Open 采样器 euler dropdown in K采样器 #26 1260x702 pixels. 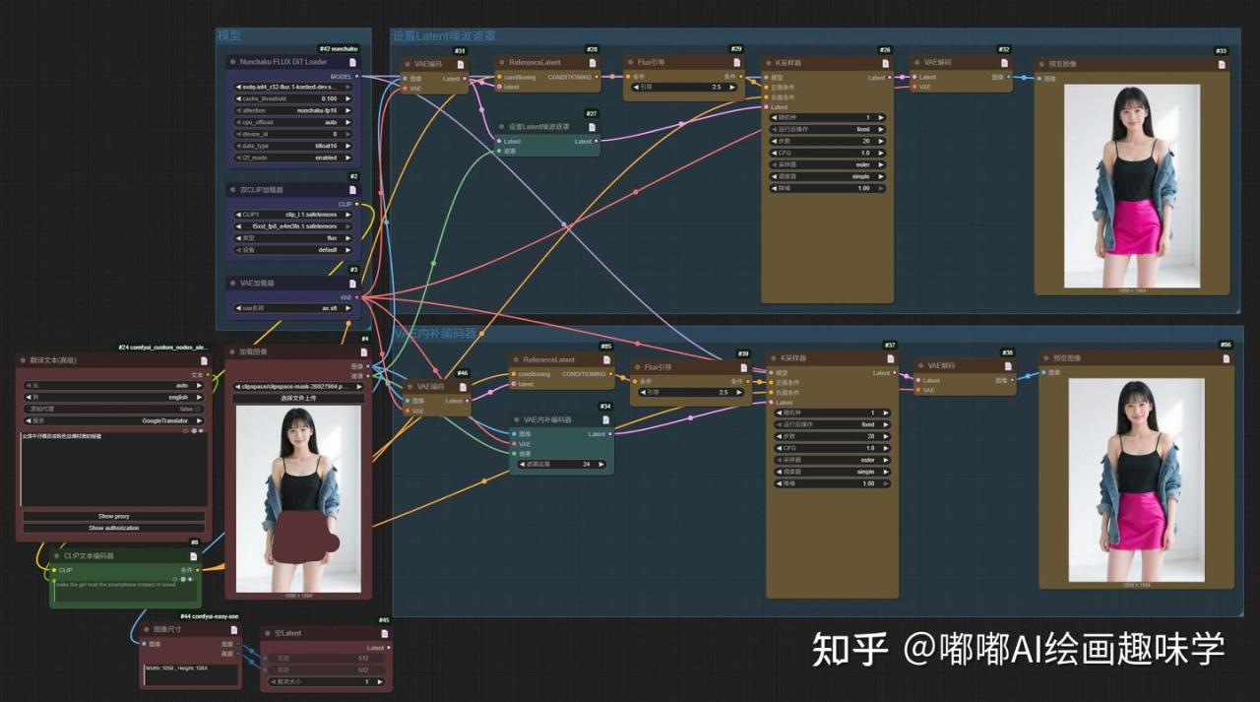[x=827, y=164]
